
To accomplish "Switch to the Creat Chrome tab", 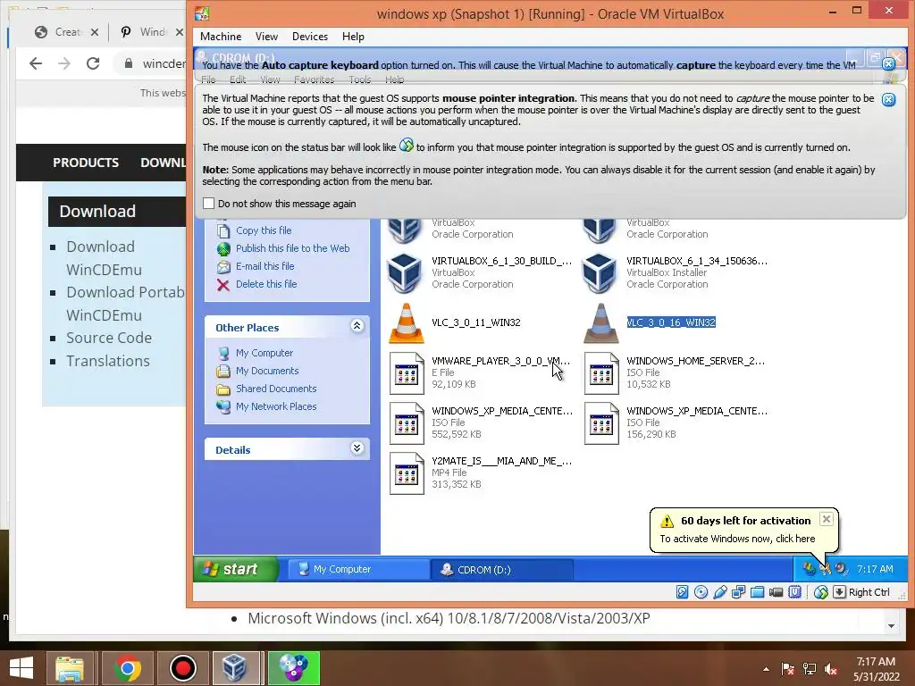I will pyautogui.click(x=66, y=32).
